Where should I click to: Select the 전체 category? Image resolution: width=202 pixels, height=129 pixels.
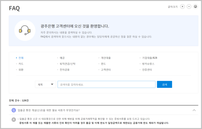[21, 58]
